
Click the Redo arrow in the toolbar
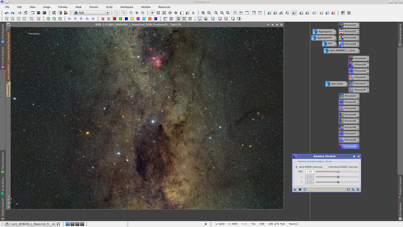[13, 13]
